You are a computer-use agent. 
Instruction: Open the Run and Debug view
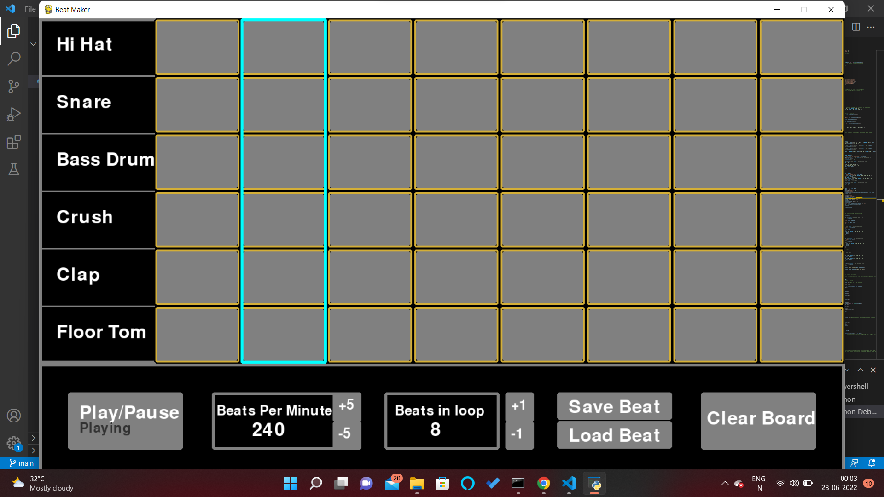pyautogui.click(x=14, y=114)
